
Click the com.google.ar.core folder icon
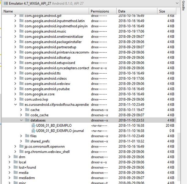[21, 94]
